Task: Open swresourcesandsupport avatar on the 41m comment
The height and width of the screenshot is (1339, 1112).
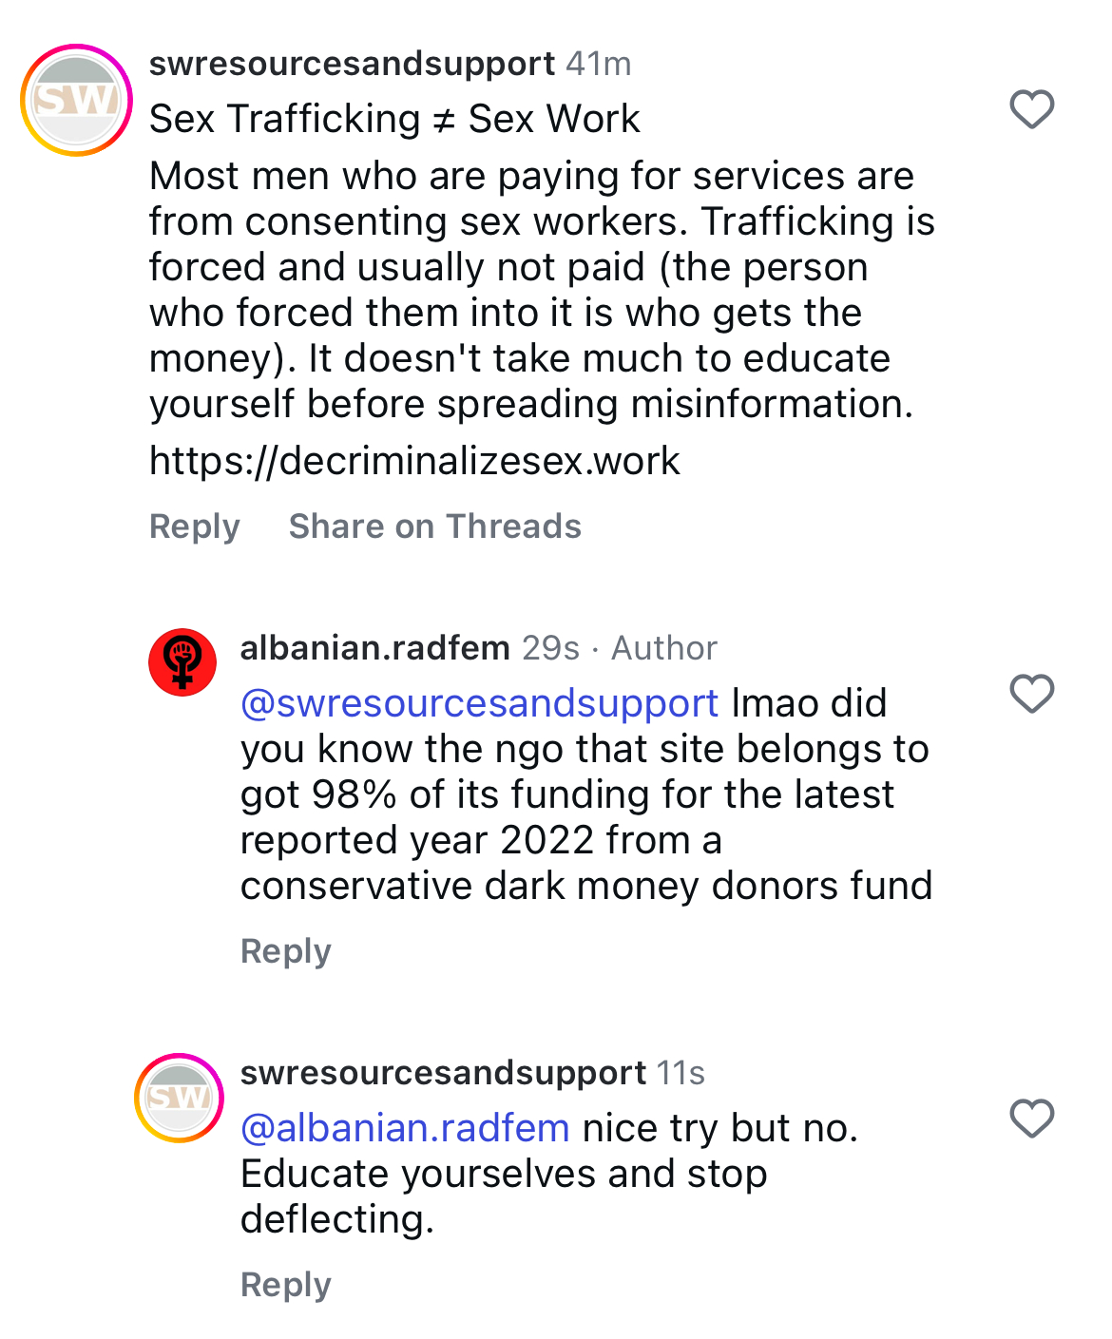Action: coord(77,100)
